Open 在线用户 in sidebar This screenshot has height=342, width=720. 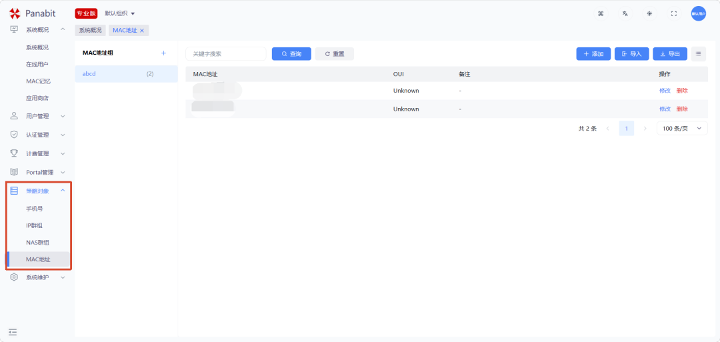coord(37,64)
